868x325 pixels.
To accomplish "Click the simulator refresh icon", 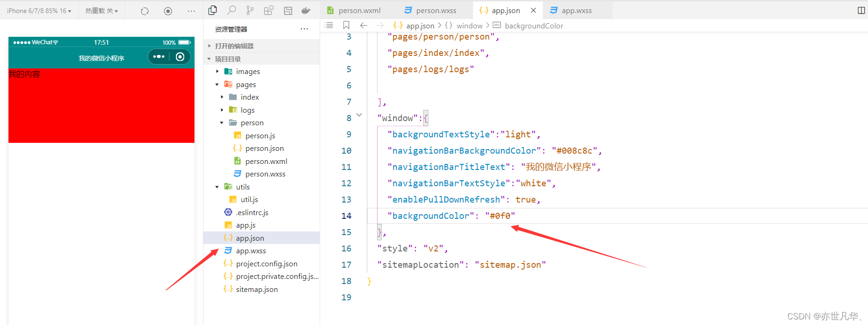I will [x=145, y=11].
